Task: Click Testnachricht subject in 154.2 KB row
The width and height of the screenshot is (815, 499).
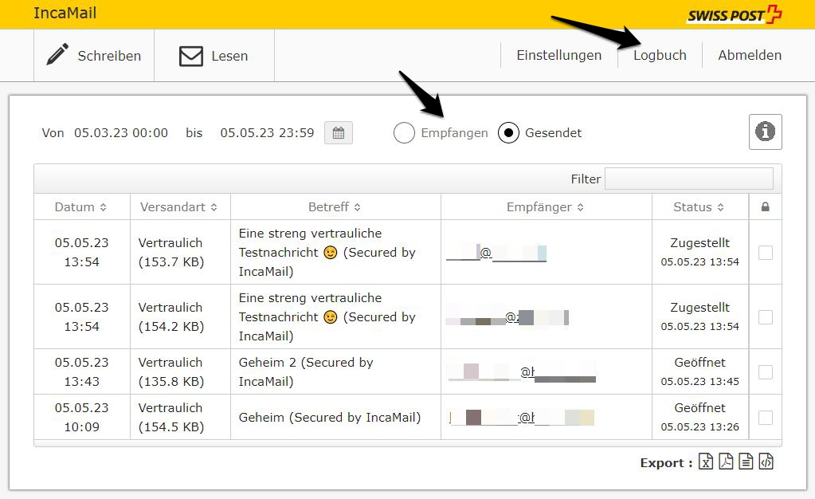Action: pos(327,317)
